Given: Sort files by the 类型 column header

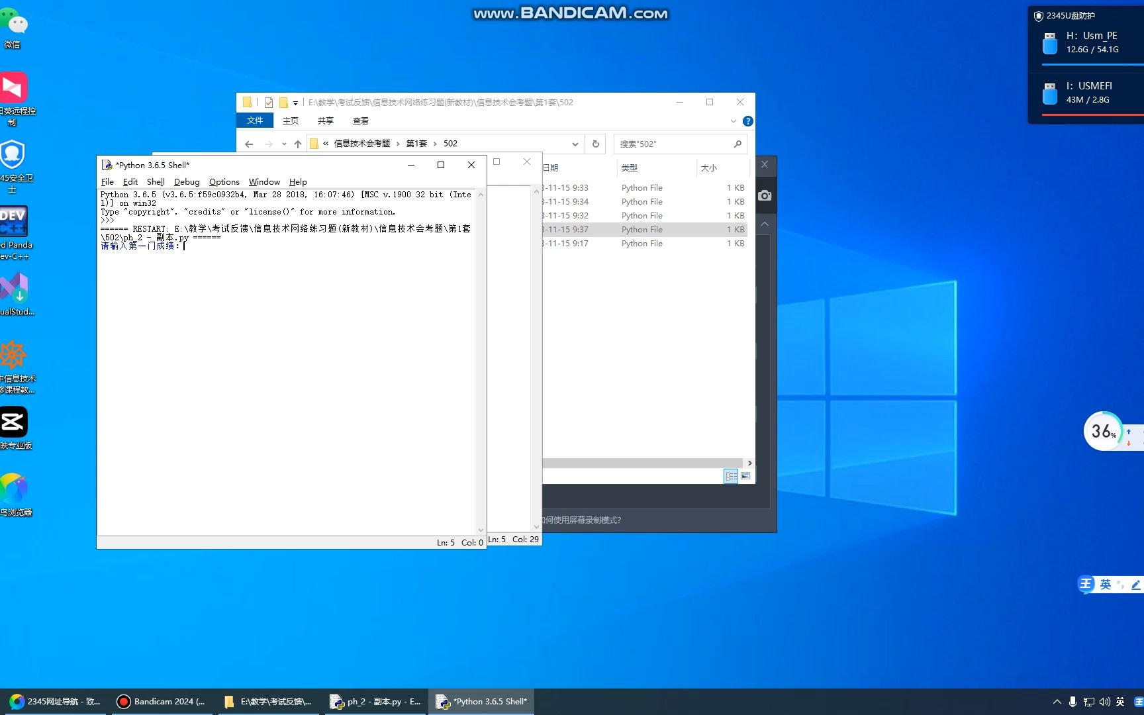Looking at the screenshot, I should (x=630, y=168).
